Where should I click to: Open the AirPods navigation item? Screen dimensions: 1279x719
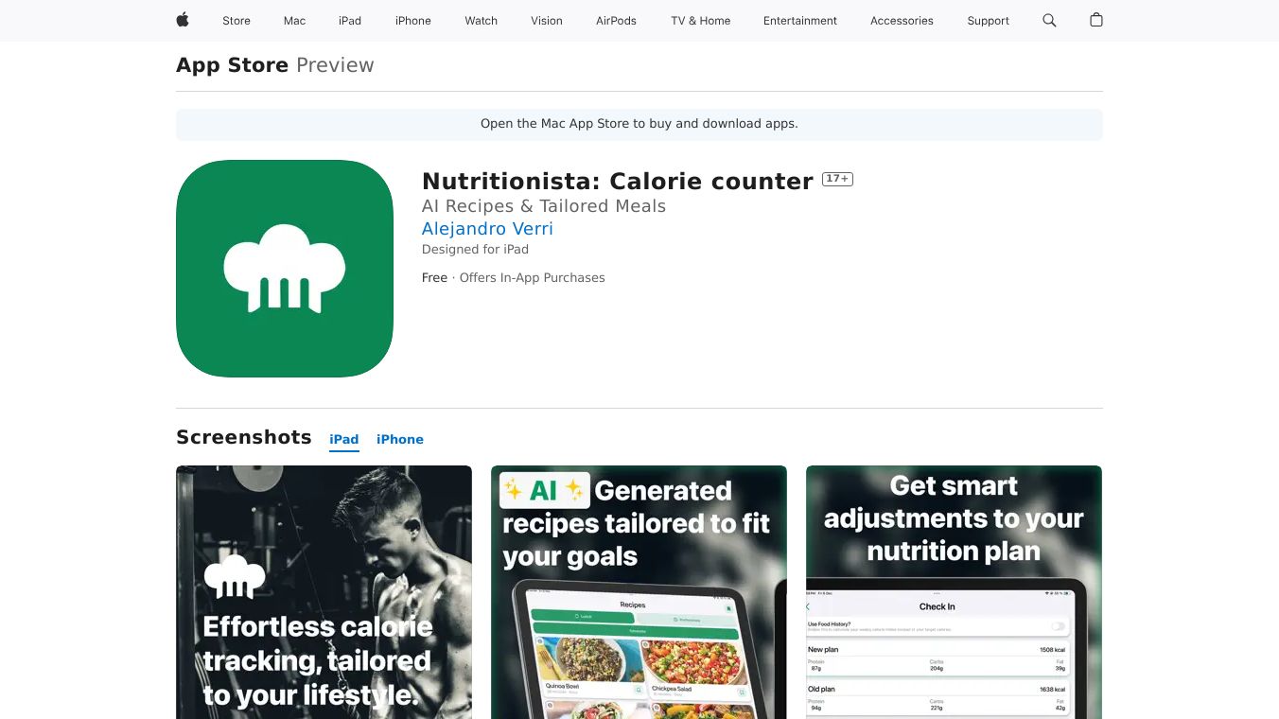(x=617, y=21)
